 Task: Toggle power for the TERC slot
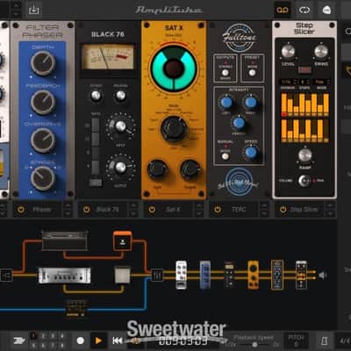[218, 210]
